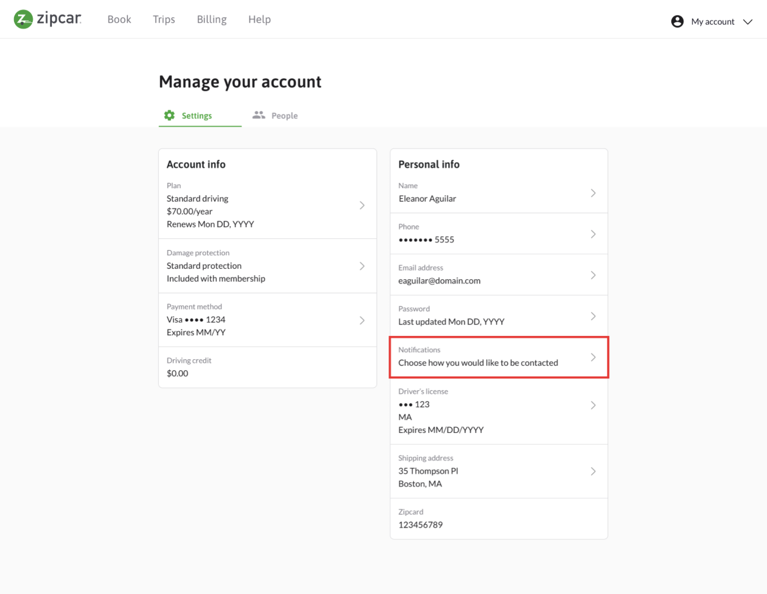
Task: Open the Name row chevron
Action: [593, 193]
